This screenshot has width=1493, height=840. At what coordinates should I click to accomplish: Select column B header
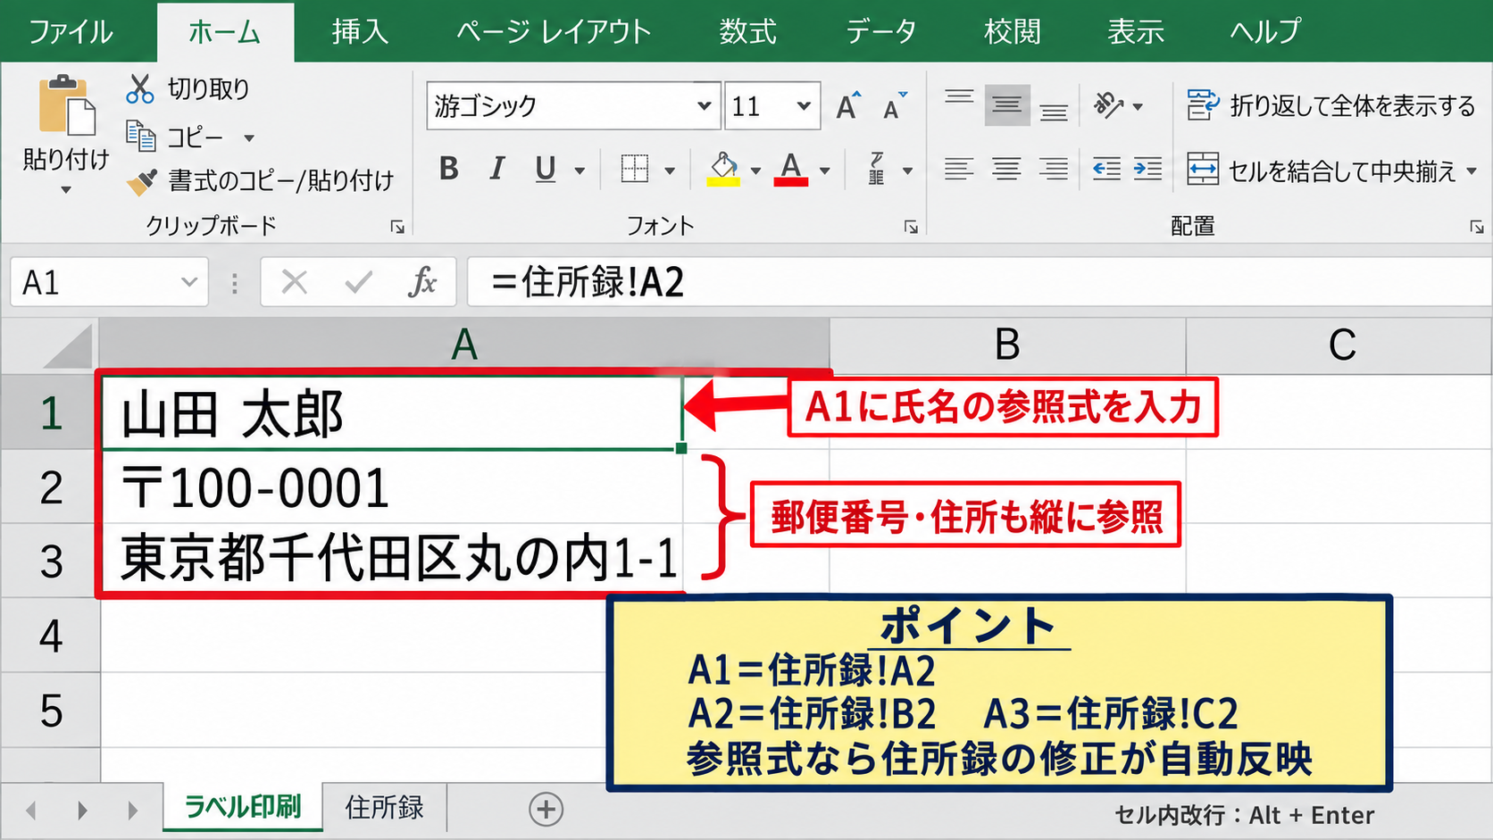1007,345
